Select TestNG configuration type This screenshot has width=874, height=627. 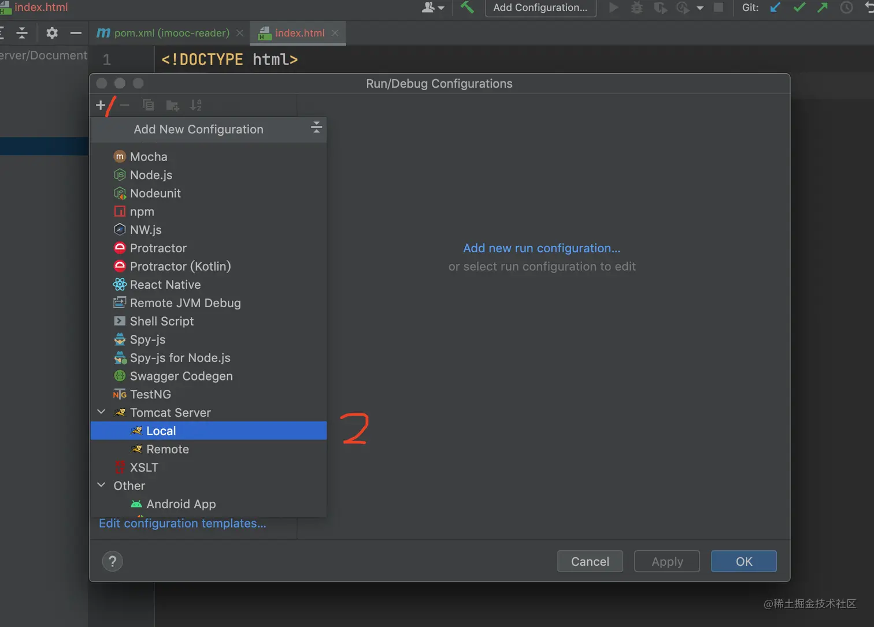[x=209, y=394]
